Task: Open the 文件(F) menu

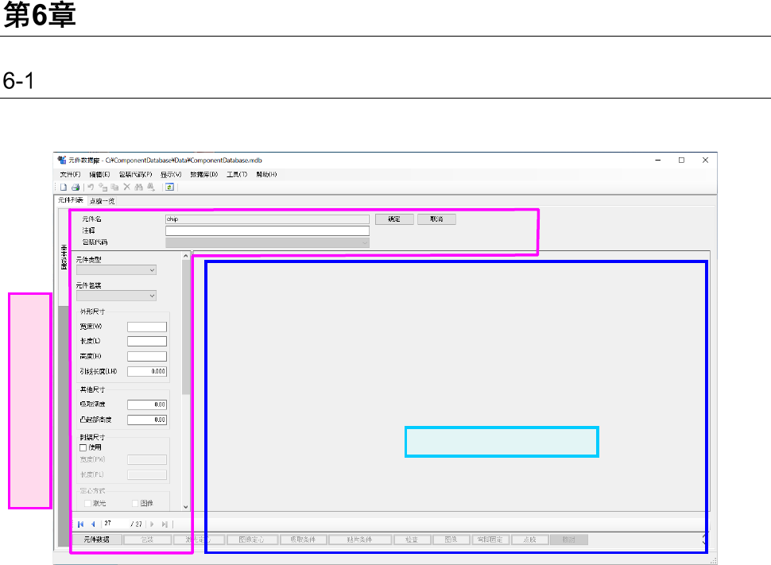Action: click(70, 175)
